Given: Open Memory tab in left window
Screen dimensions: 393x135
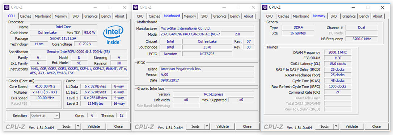Looking at the screenshot, I should coord(61,16).
